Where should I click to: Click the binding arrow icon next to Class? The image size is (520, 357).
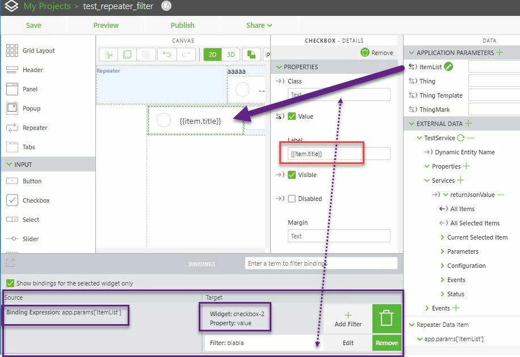(x=280, y=81)
